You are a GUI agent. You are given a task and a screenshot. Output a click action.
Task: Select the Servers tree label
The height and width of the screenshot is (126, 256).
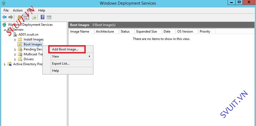point(18,30)
